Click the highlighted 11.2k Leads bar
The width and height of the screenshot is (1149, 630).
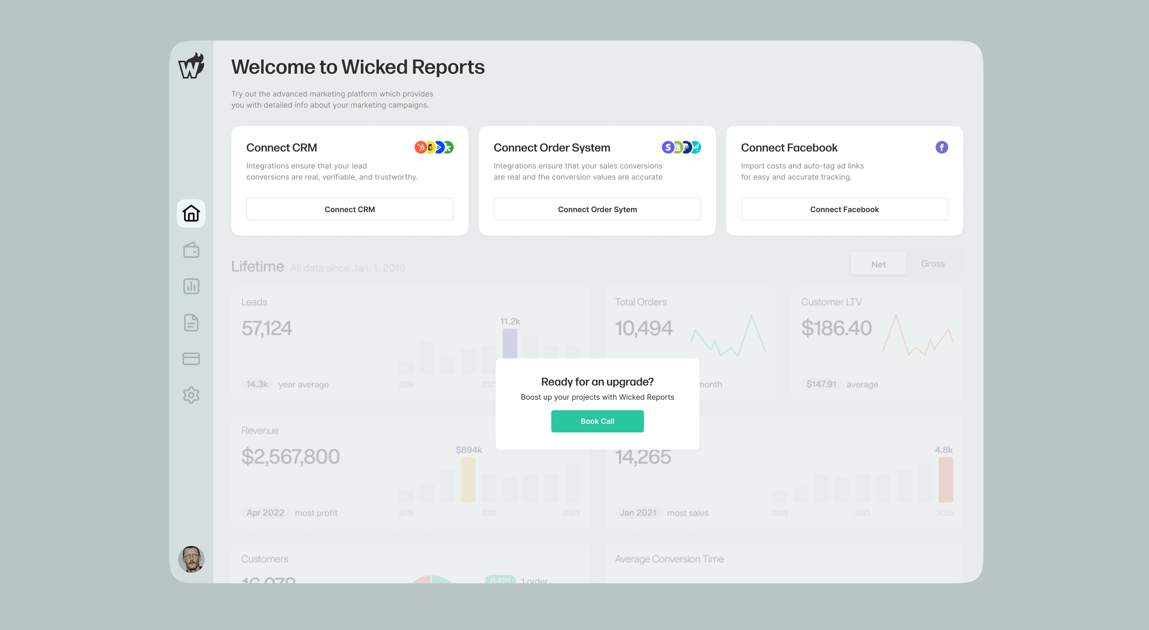pos(510,343)
